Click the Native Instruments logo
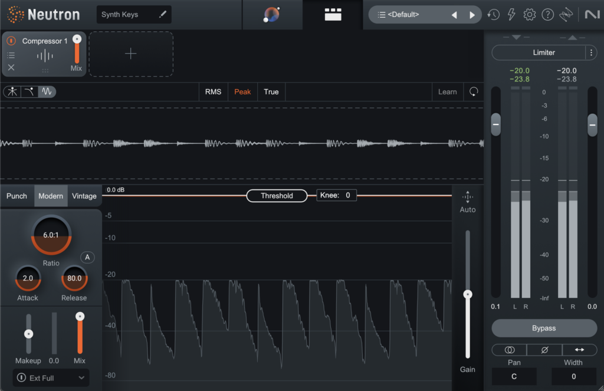 pos(592,15)
